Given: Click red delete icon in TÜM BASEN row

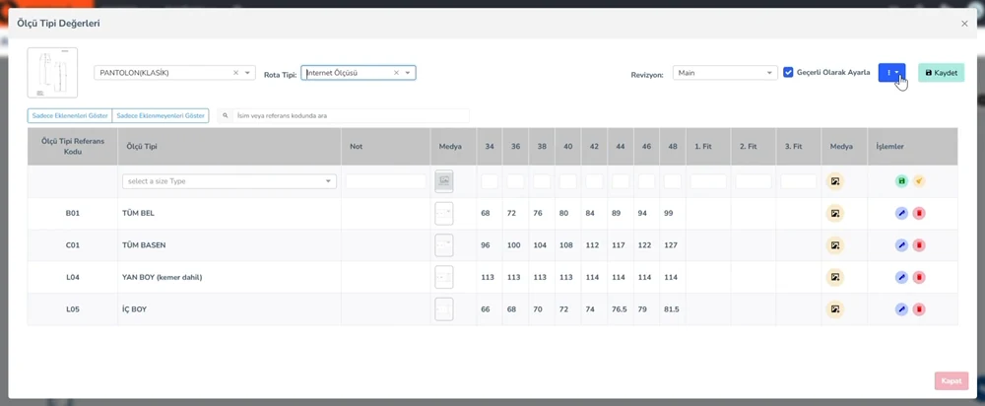Looking at the screenshot, I should click(x=919, y=245).
